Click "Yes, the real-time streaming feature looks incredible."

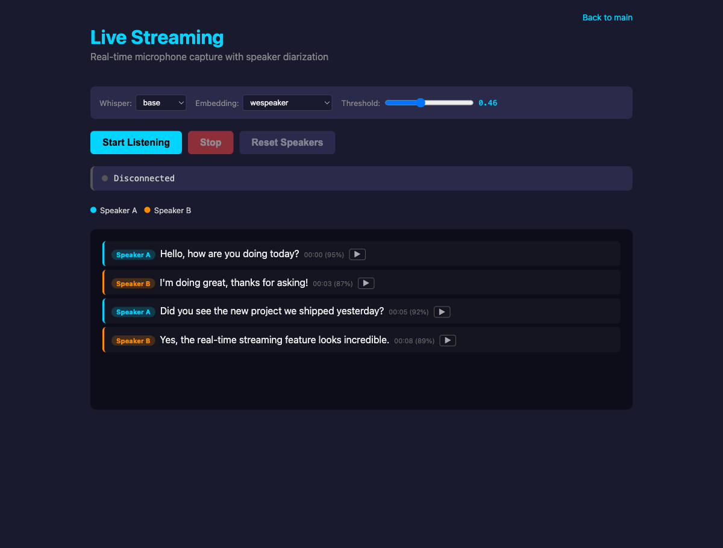click(x=275, y=340)
